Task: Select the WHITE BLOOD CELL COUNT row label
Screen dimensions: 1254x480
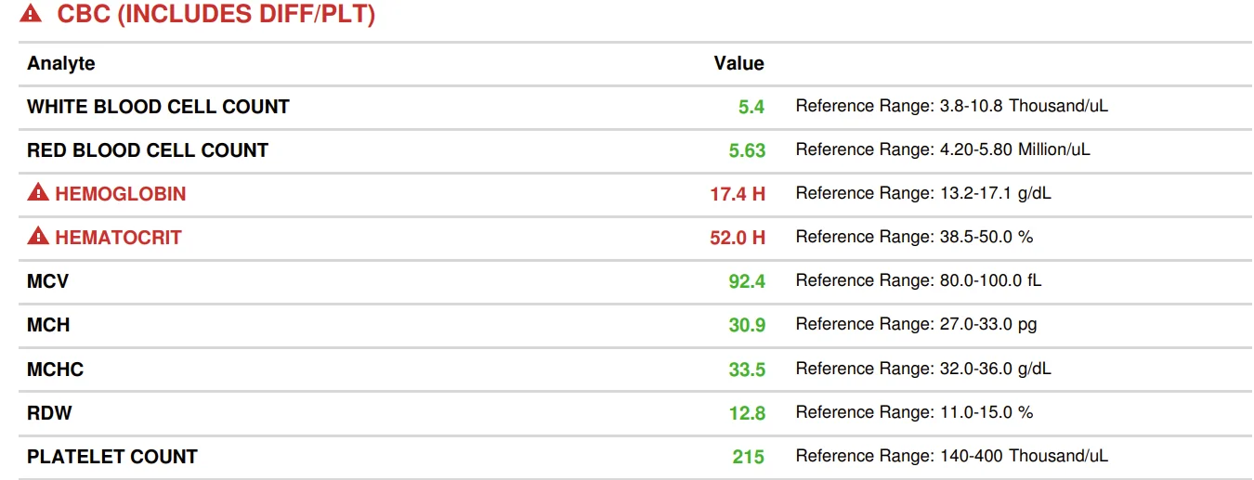Action: click(159, 107)
